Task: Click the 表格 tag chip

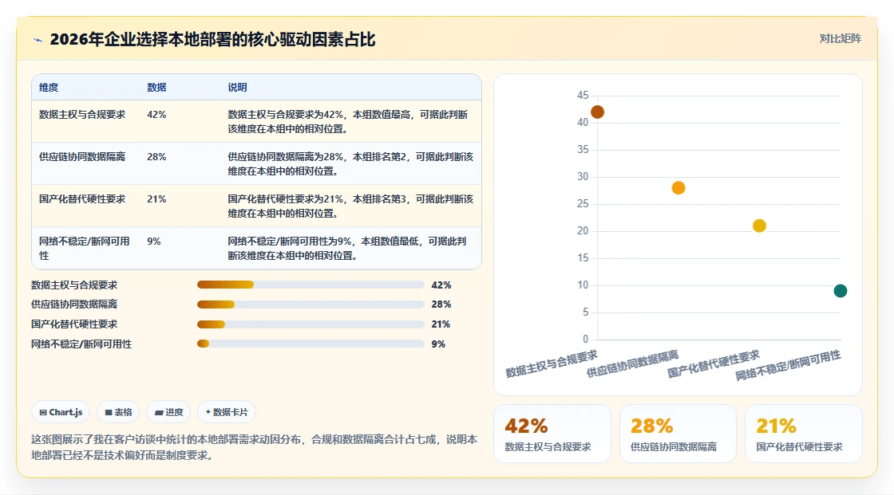Action: 118,412
